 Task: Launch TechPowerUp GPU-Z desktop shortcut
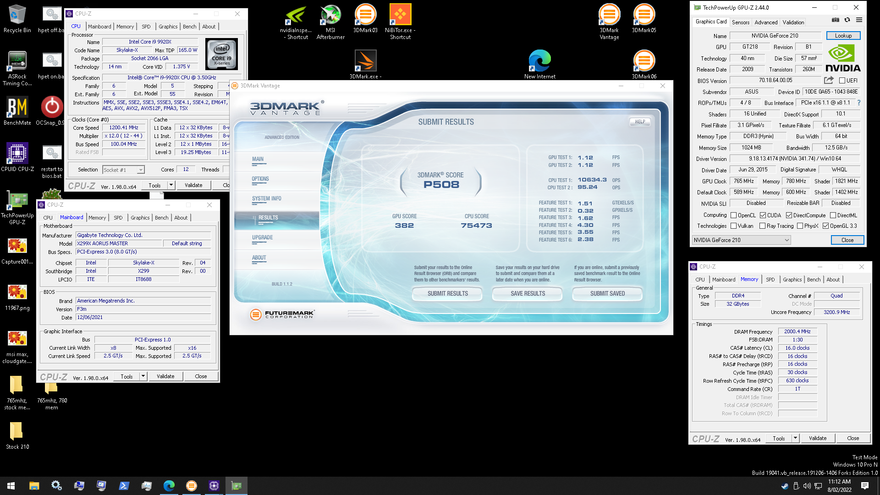click(17, 206)
